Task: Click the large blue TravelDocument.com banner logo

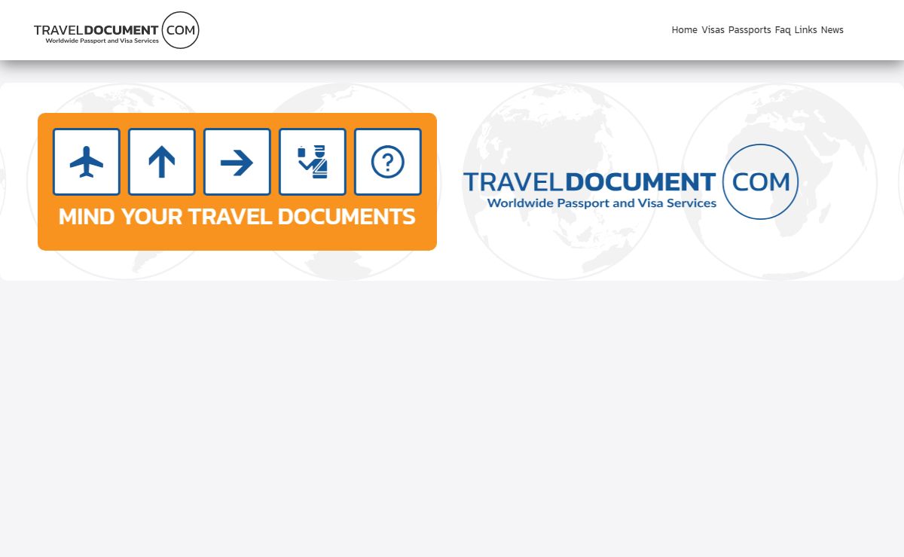Action: 631,181
